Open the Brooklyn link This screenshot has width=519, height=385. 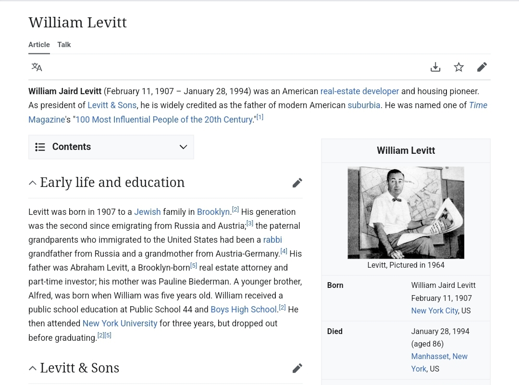coord(213,212)
